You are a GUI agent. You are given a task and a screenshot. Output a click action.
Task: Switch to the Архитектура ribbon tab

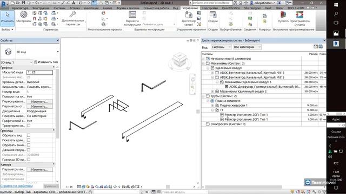point(20,8)
